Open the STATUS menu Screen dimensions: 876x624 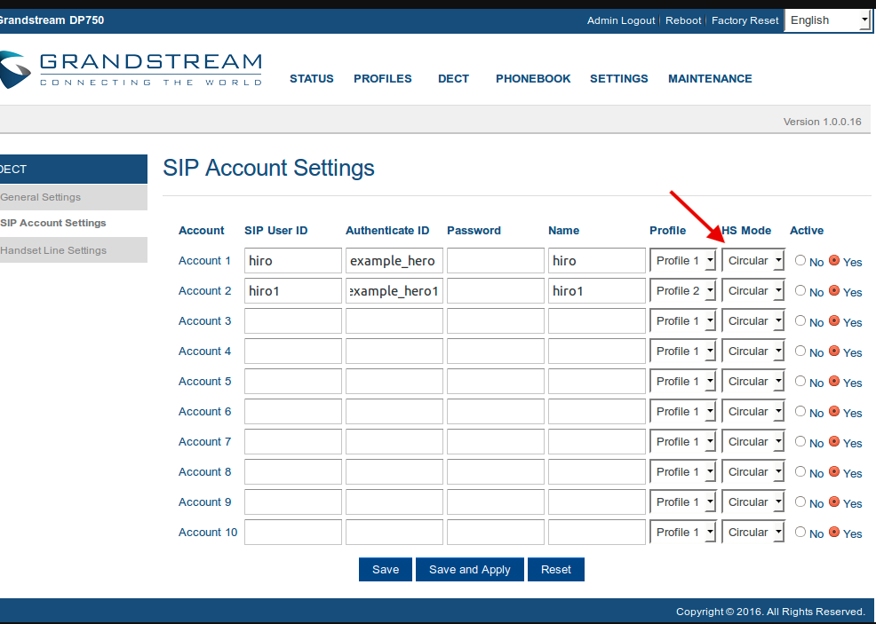click(x=311, y=79)
